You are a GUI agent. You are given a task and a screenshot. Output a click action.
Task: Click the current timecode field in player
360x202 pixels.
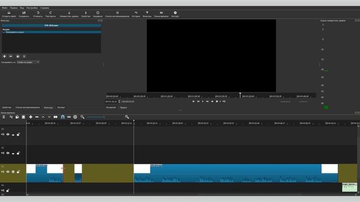[x=111, y=102]
